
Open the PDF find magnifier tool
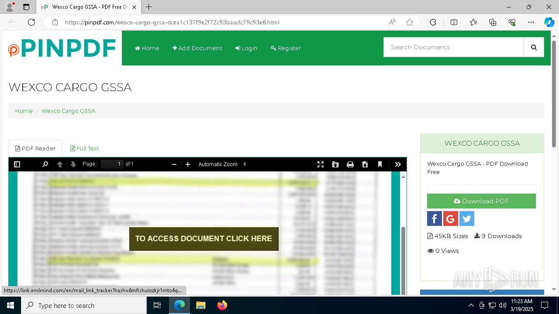45,164
